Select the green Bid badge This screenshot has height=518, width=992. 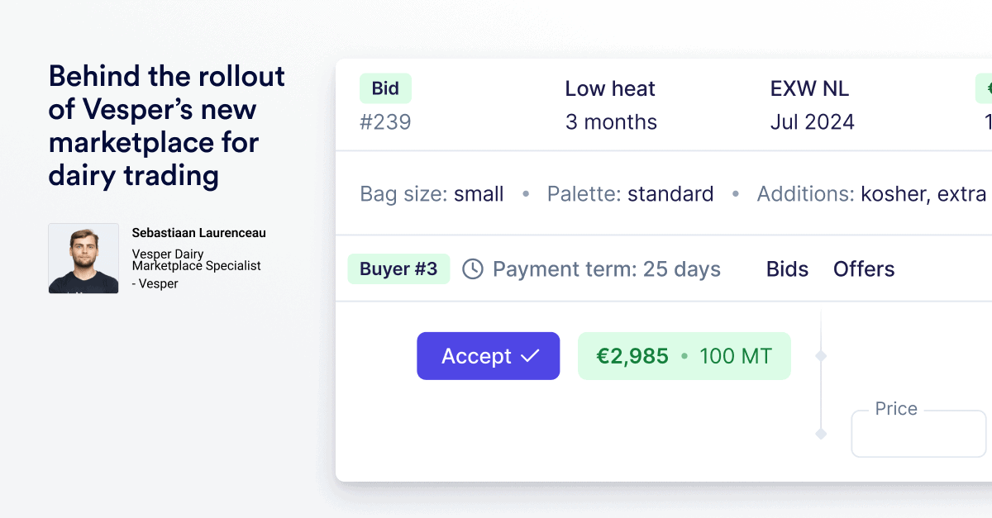pyautogui.click(x=385, y=88)
